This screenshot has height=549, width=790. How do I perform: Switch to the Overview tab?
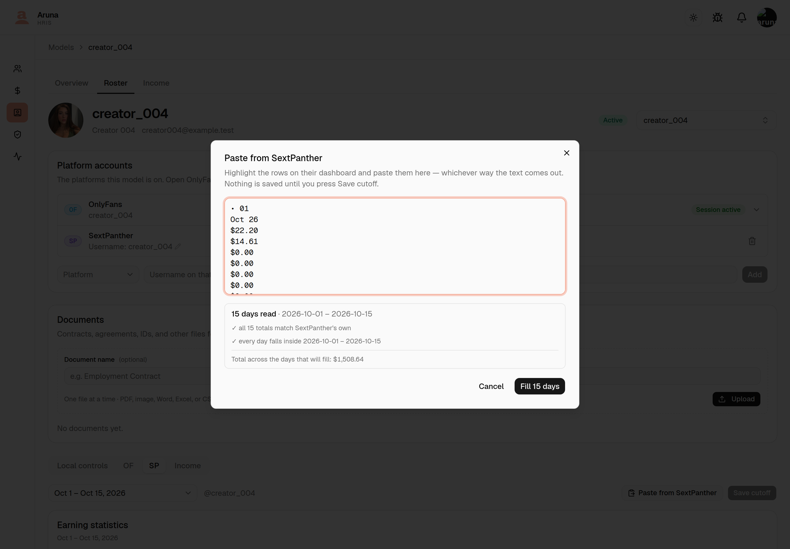pyautogui.click(x=72, y=83)
